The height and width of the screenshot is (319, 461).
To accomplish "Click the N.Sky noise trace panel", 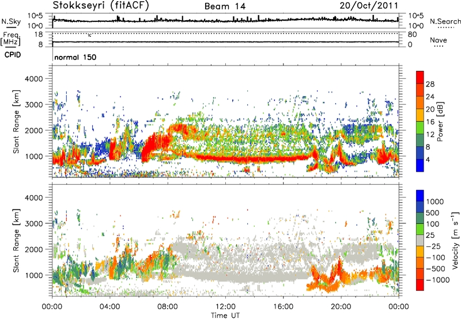I will tap(225, 21).
